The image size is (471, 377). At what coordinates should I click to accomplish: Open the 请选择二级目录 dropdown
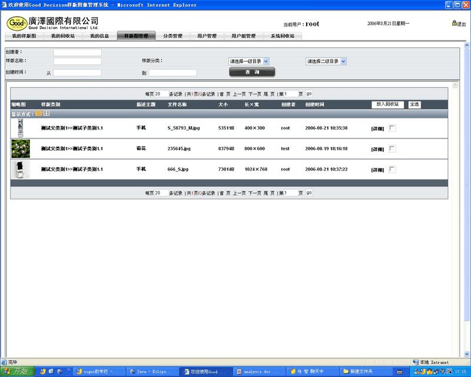pyautogui.click(x=326, y=61)
